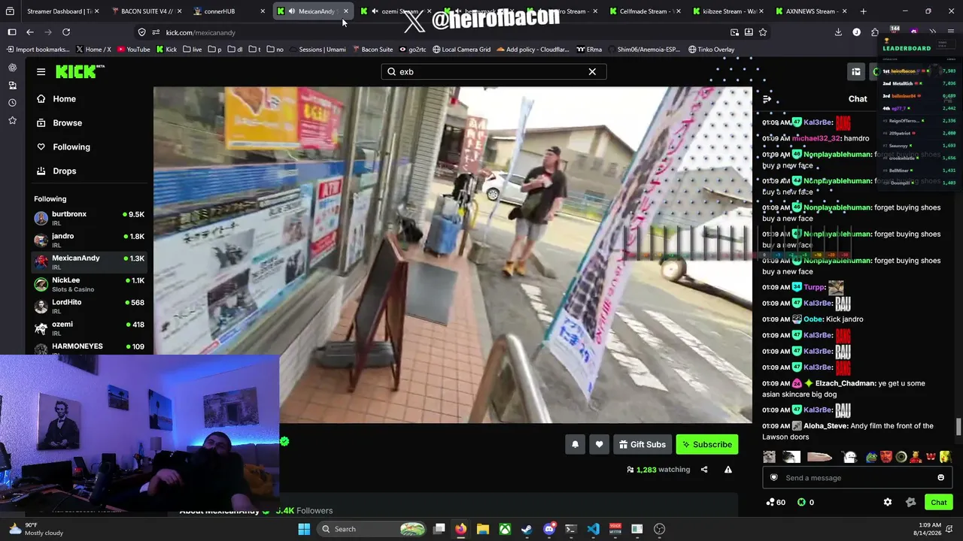Viewport: 963px width, 541px height.
Task: Open Bacon Suite bookmark
Action: point(372,50)
